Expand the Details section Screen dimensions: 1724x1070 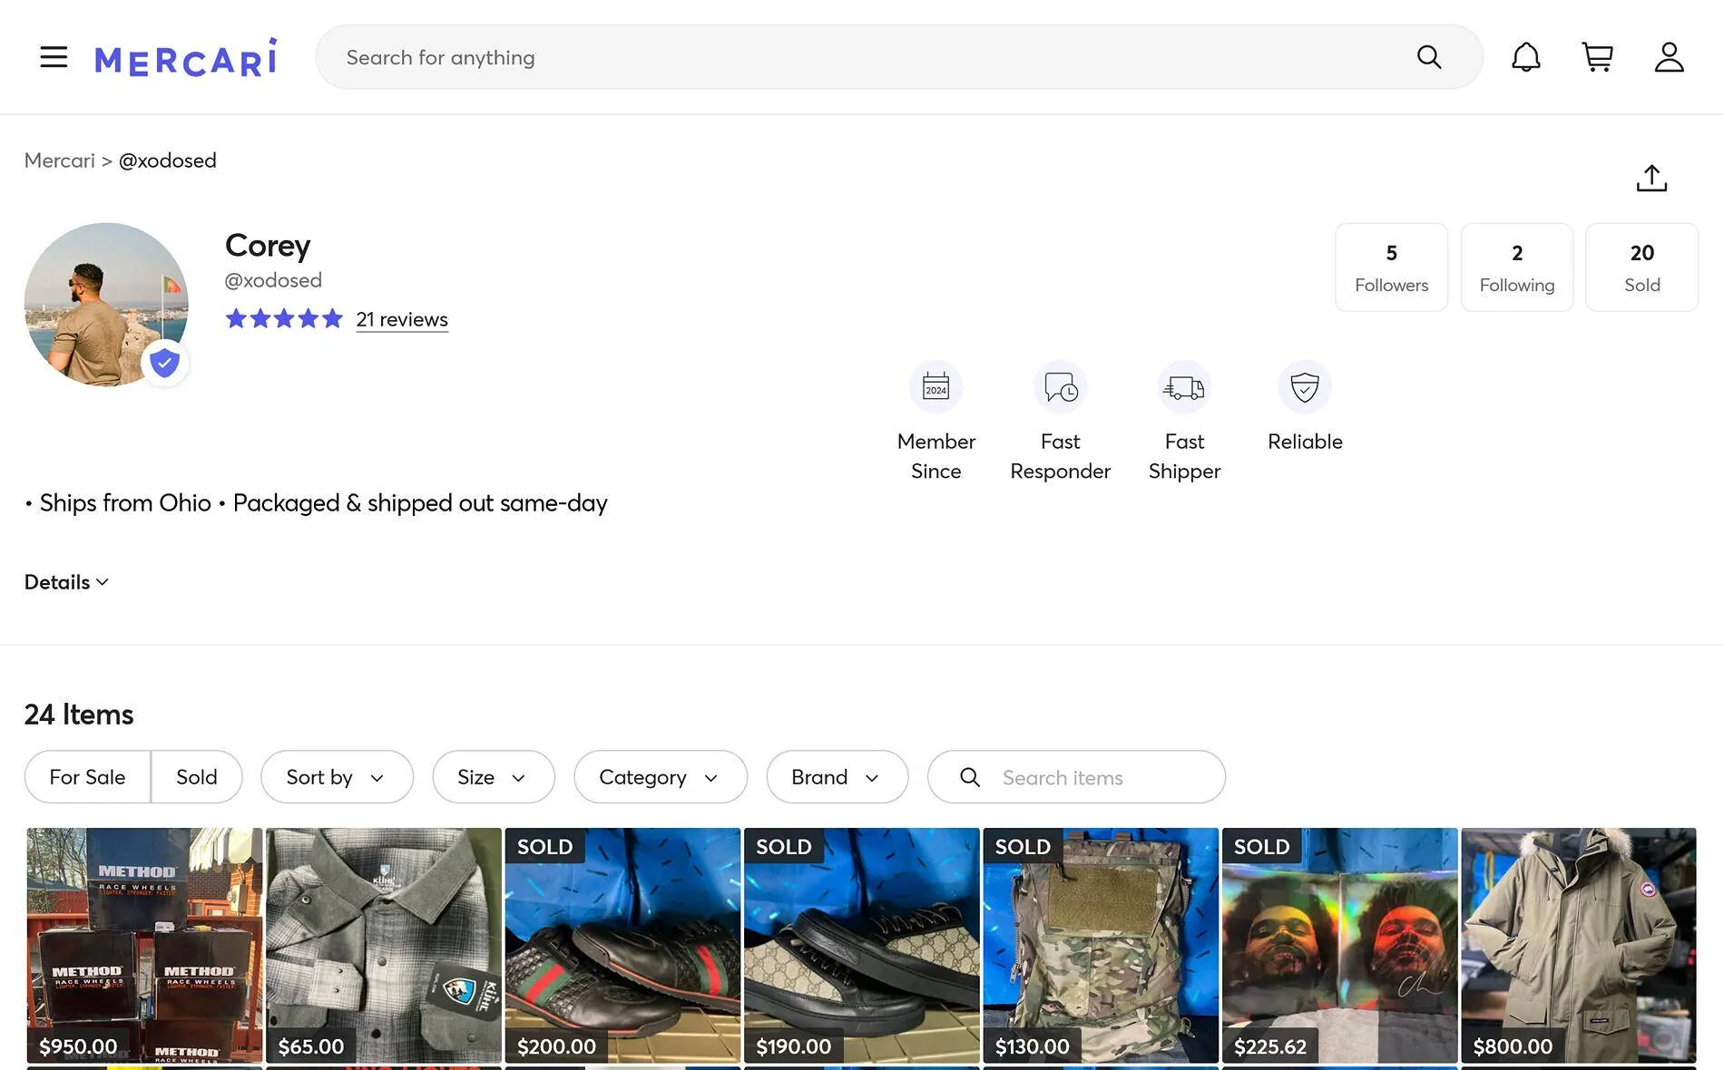[x=66, y=582]
